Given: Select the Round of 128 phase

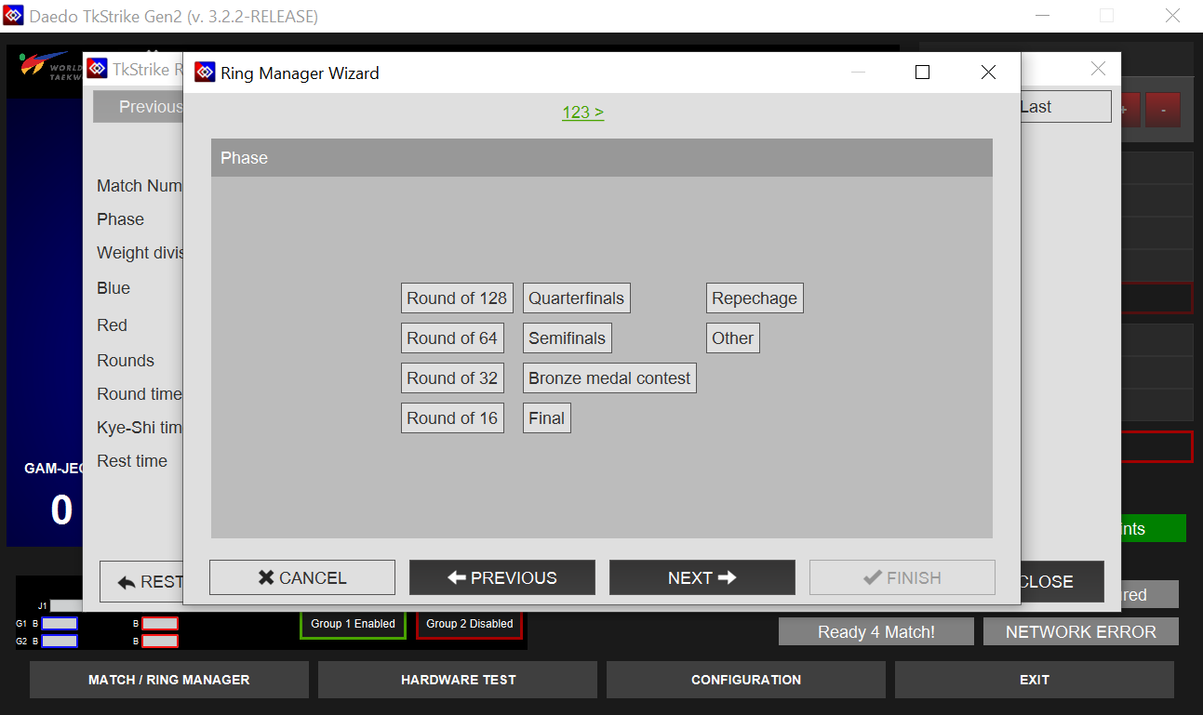Looking at the screenshot, I should tap(457, 298).
